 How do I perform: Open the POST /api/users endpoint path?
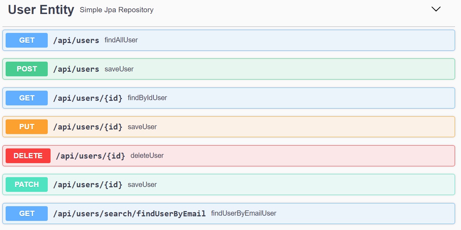(76, 69)
